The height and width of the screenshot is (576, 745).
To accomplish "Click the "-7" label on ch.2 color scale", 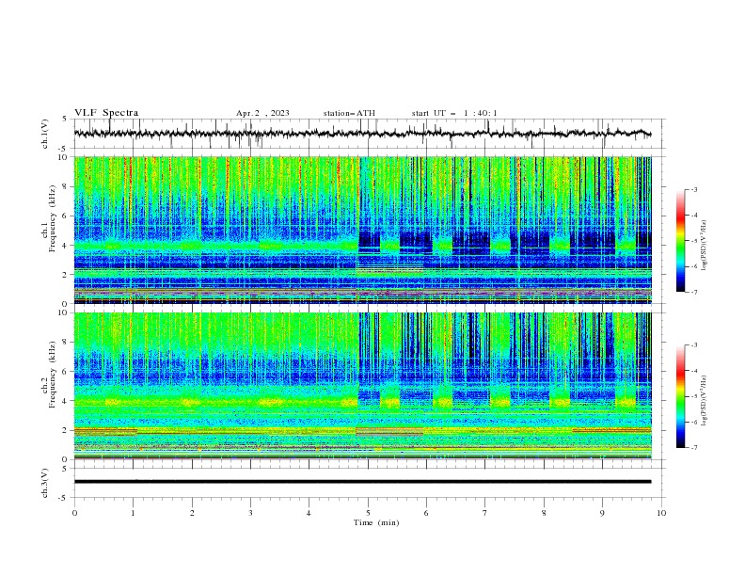I will click(x=693, y=447).
